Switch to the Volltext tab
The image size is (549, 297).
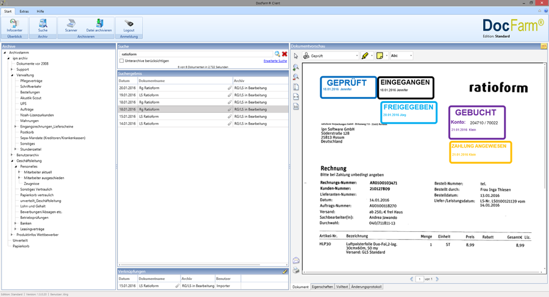click(342, 287)
